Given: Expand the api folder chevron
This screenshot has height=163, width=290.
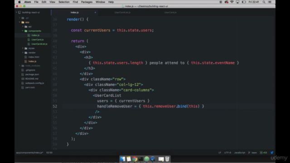Looking at the screenshot, I should pos(23,27).
